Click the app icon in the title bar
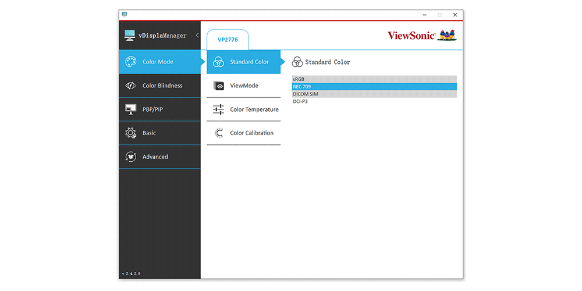Screen dimensions: 582x291 [125, 15]
